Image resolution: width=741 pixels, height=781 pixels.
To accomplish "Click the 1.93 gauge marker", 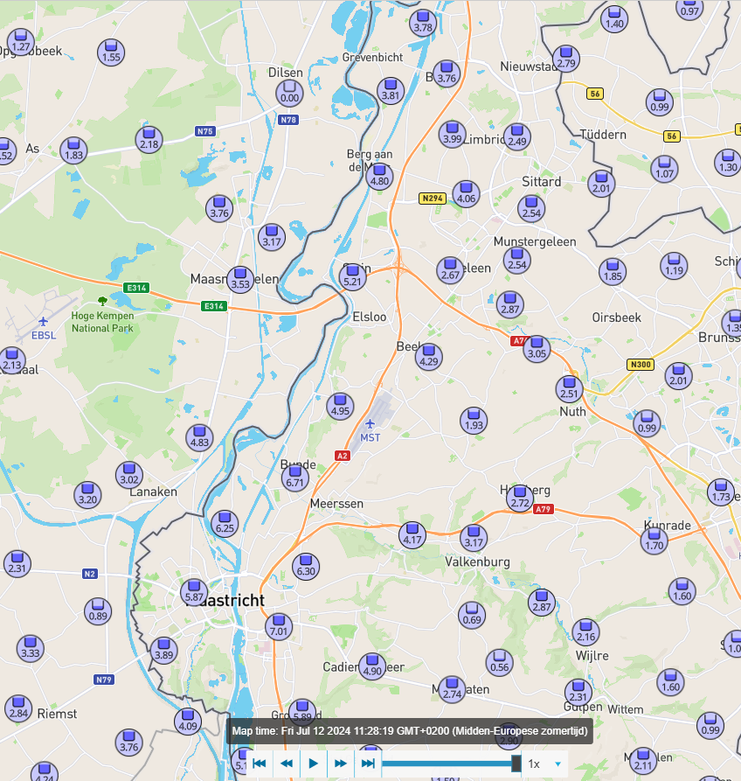I will point(474,421).
